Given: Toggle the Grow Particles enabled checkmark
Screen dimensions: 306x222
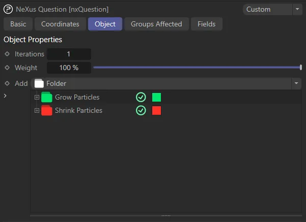Looking at the screenshot, I should [x=141, y=97].
